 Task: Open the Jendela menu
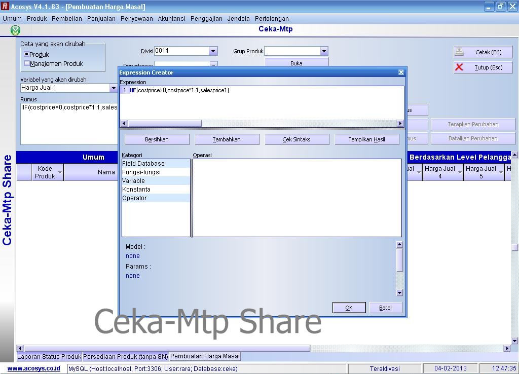click(238, 19)
